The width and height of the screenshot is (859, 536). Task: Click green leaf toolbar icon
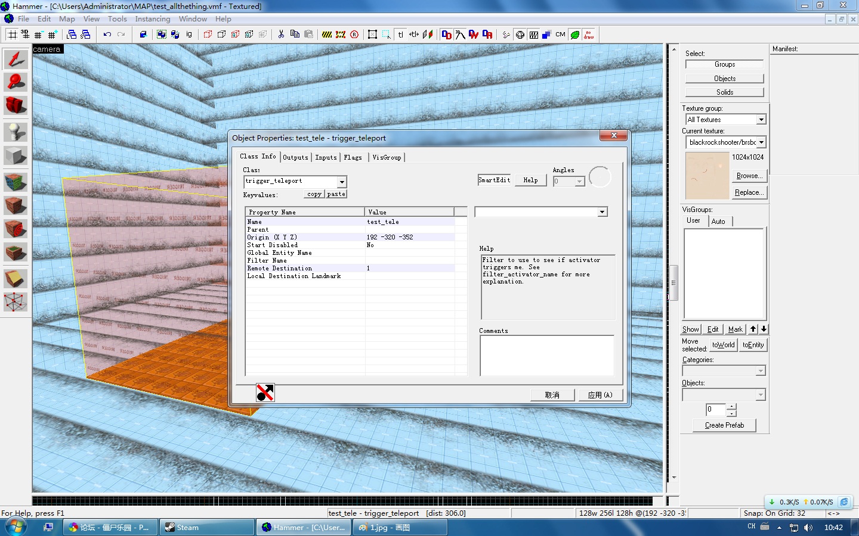[x=575, y=35]
